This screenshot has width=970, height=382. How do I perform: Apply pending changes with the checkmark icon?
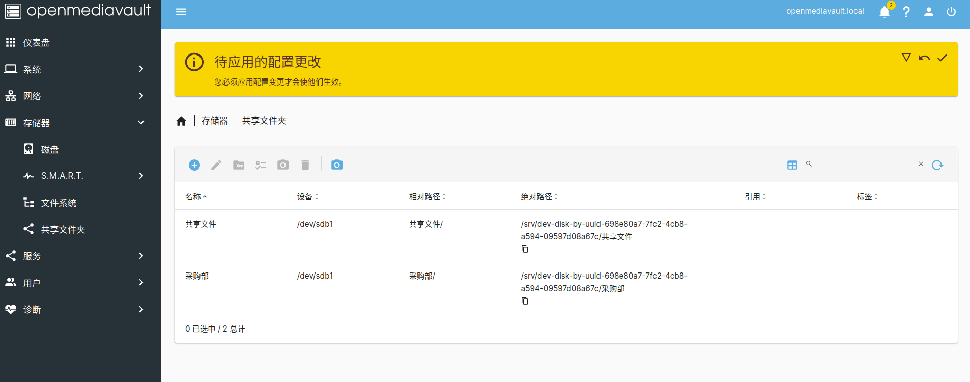click(x=942, y=58)
